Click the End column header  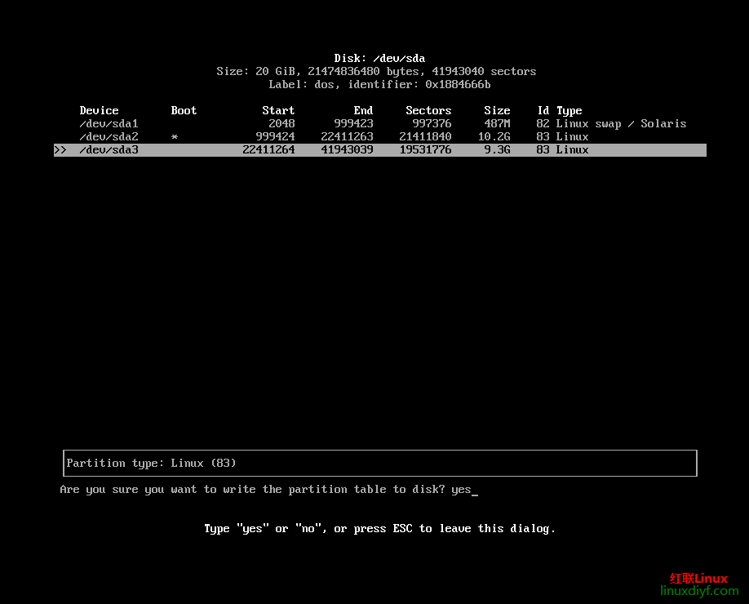pos(363,111)
